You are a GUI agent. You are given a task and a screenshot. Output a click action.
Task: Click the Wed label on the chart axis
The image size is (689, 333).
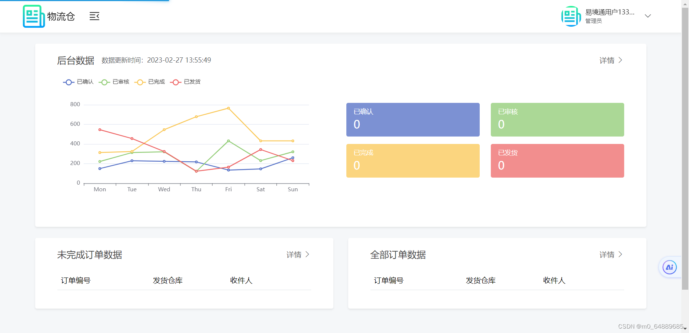[x=164, y=189]
